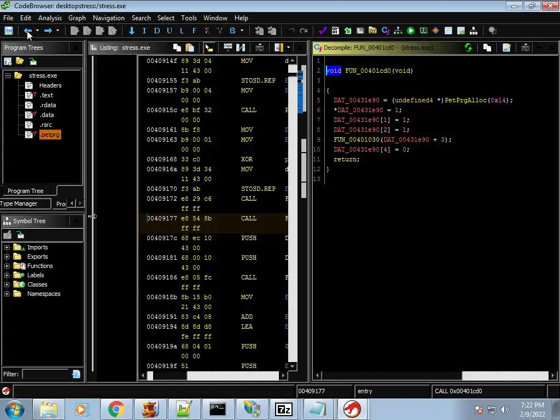Viewport: 560px width, 420px height.
Task: Open the bookmark type dropdown arrow
Action: [242, 31]
